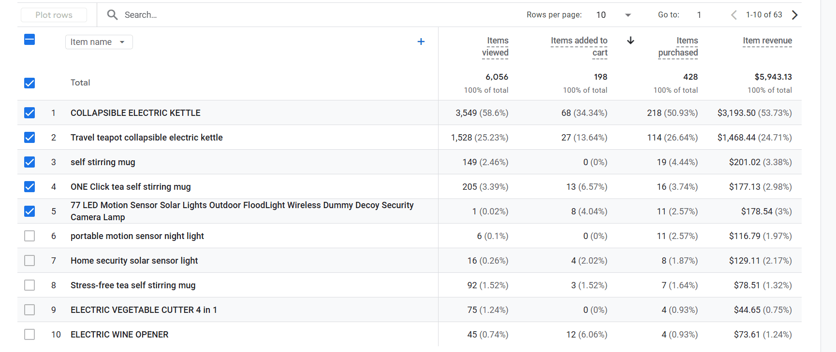836x352 pixels.
Task: Go to next page of results
Action: point(794,15)
